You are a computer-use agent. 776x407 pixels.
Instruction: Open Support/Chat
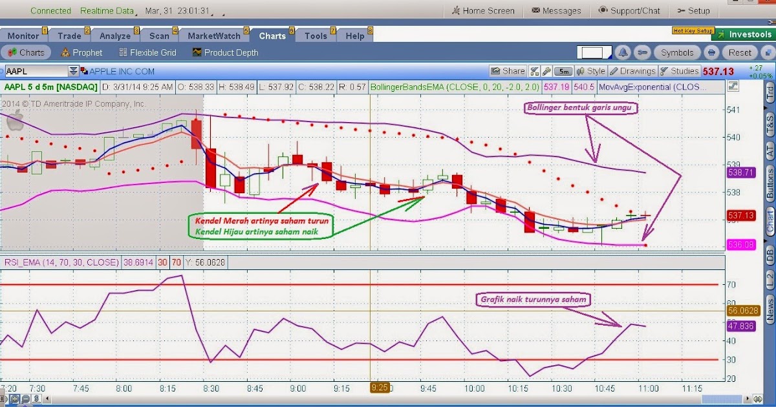(629, 10)
